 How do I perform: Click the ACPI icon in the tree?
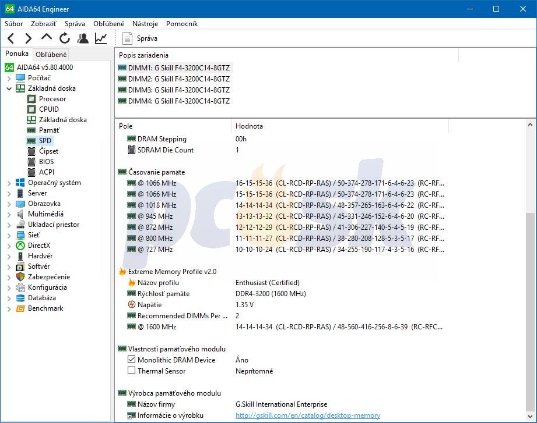31,172
